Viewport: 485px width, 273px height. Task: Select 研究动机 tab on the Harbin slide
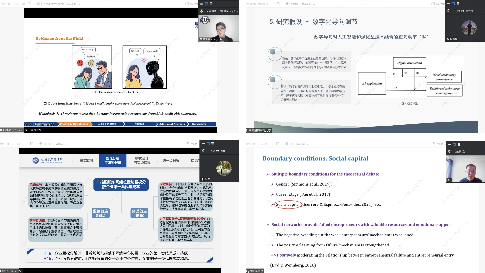tap(87, 161)
